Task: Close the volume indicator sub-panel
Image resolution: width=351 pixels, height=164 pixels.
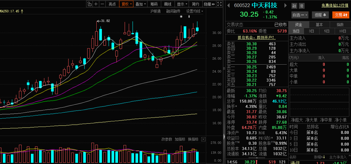Action: click(203, 139)
